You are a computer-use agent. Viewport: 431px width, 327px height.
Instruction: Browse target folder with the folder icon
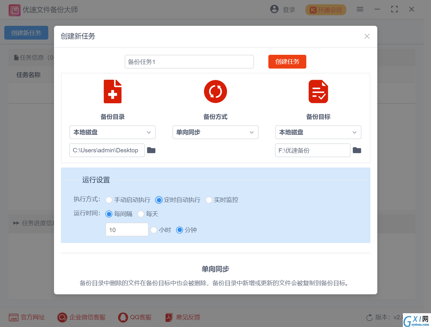(357, 150)
